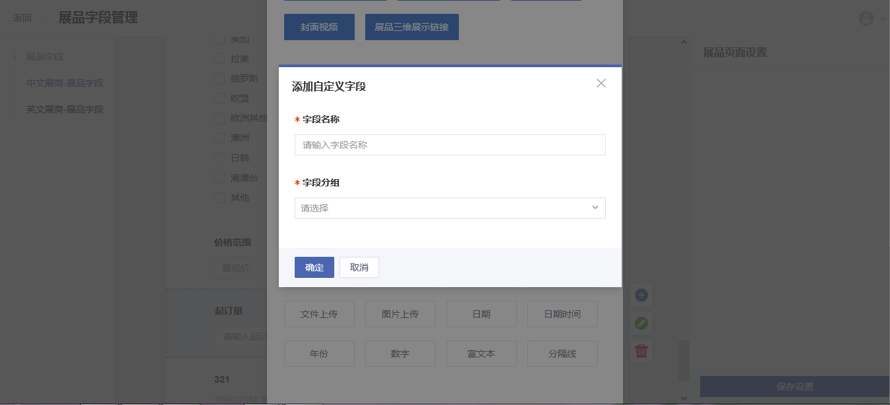
Task: Close the 添加自定义字段 dialog
Action: click(601, 83)
